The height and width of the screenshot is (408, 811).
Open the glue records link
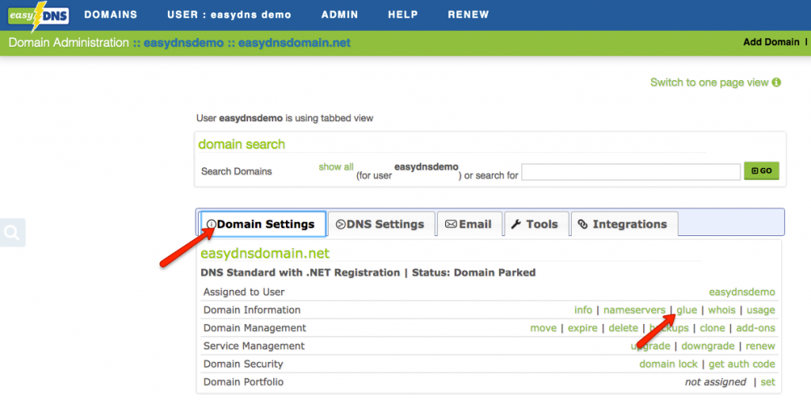point(687,310)
